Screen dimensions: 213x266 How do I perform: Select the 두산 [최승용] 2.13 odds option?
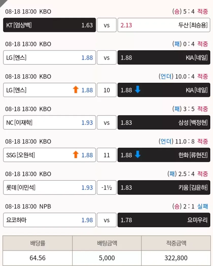[164, 25]
